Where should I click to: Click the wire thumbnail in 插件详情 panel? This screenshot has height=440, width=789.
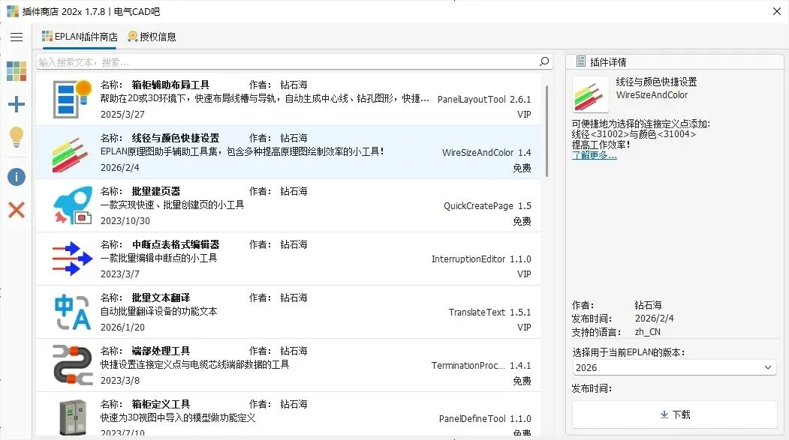point(591,94)
